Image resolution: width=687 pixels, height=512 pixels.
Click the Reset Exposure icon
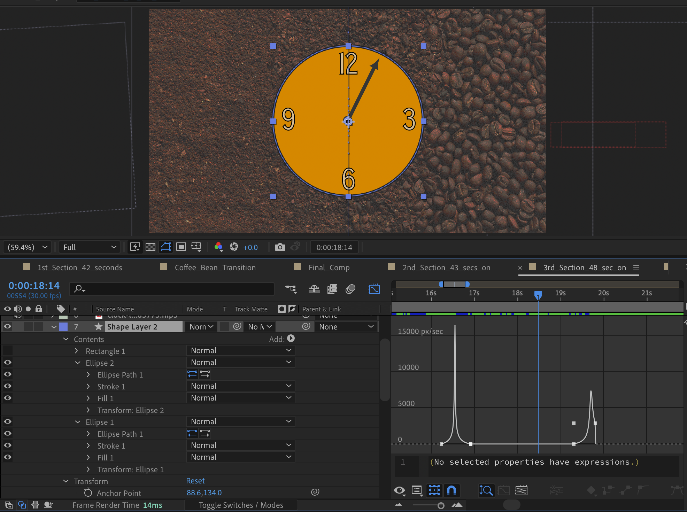pos(234,247)
